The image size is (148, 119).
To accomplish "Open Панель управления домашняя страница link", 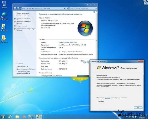I will click(23, 14).
